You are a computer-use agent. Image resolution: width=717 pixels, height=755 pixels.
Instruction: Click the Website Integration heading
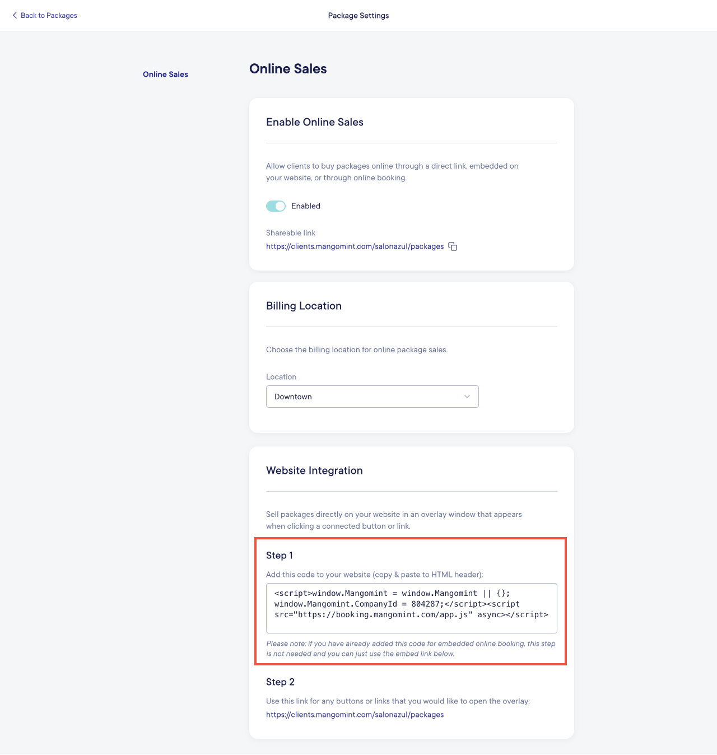pos(314,470)
